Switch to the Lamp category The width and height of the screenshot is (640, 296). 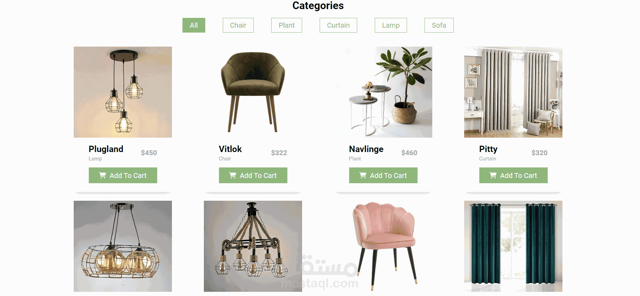391,25
